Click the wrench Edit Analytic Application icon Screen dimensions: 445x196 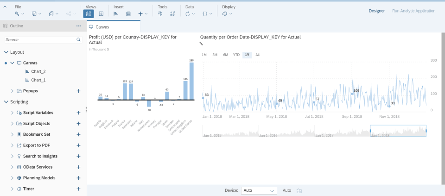click(x=17, y=14)
